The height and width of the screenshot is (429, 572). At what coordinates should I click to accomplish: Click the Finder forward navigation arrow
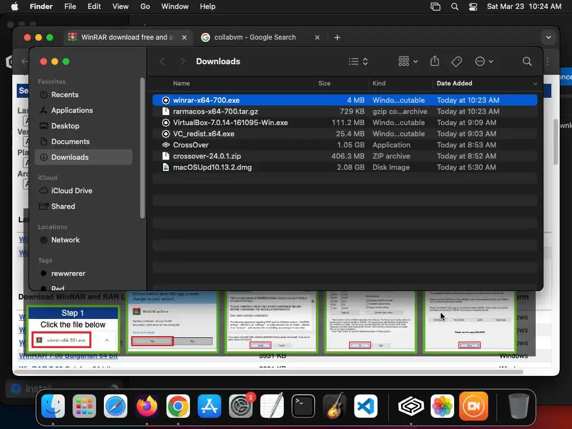click(x=183, y=61)
